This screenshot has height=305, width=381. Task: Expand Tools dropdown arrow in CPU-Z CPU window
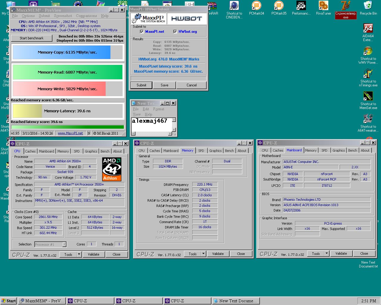[79, 254]
